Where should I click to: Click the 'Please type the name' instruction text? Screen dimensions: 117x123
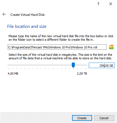click(61, 38)
